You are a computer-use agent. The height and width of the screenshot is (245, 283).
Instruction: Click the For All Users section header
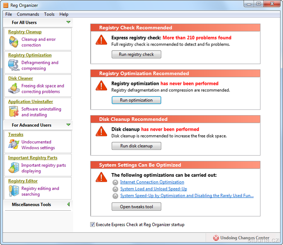pos(38,22)
